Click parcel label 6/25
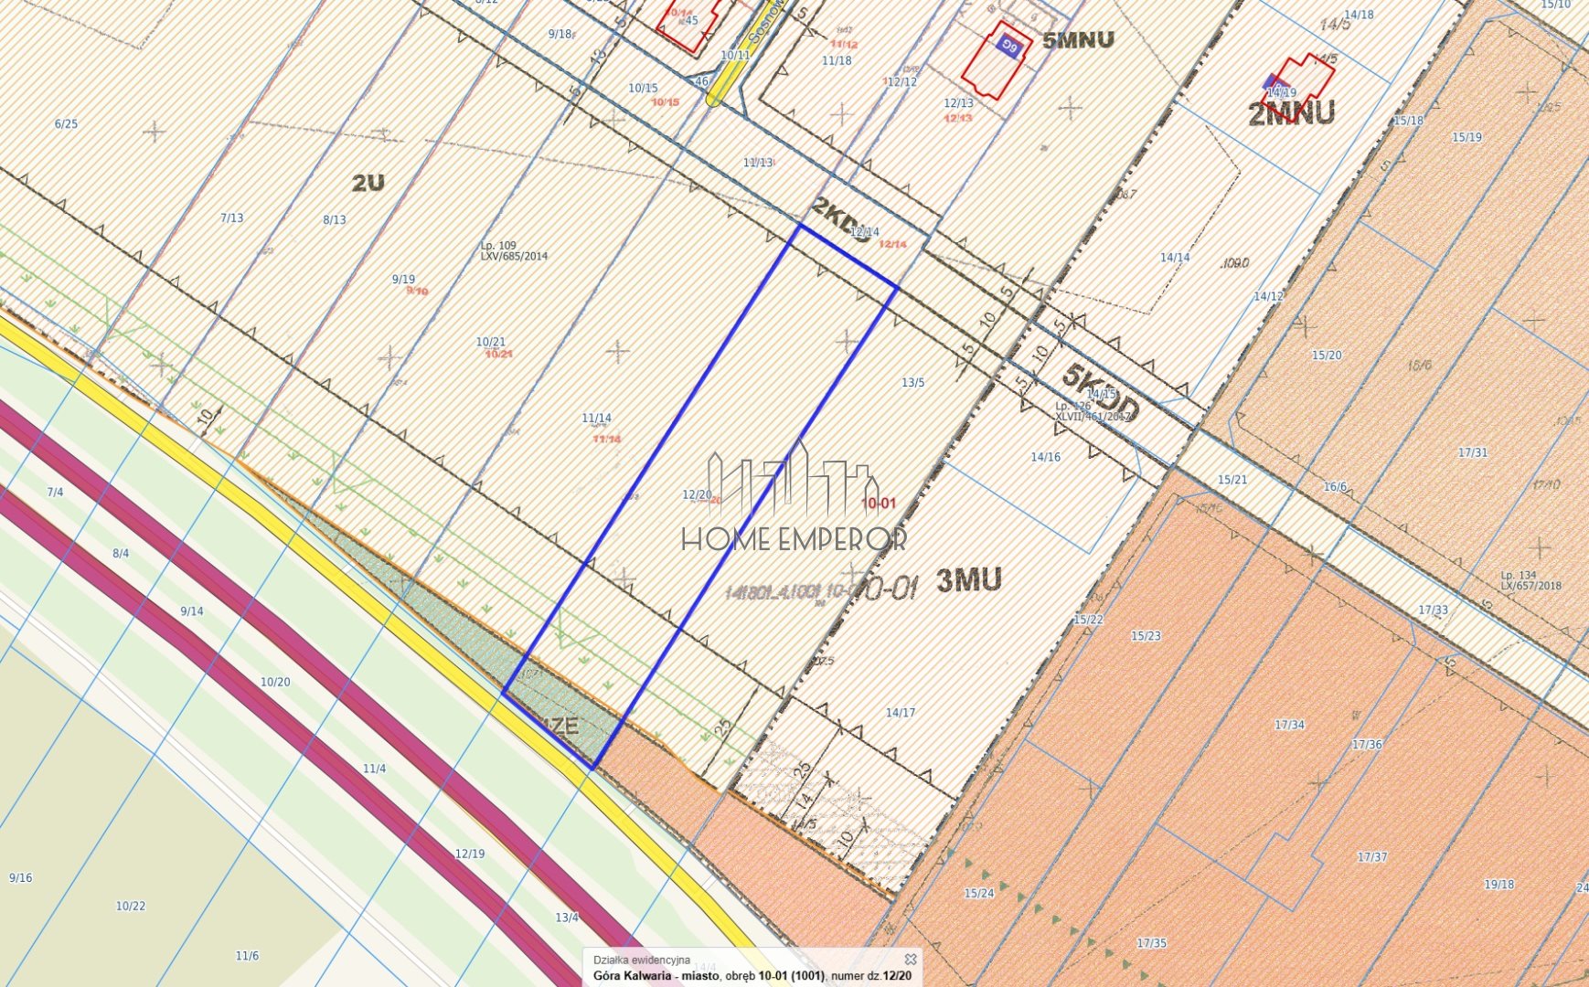The image size is (1589, 987). point(66,124)
